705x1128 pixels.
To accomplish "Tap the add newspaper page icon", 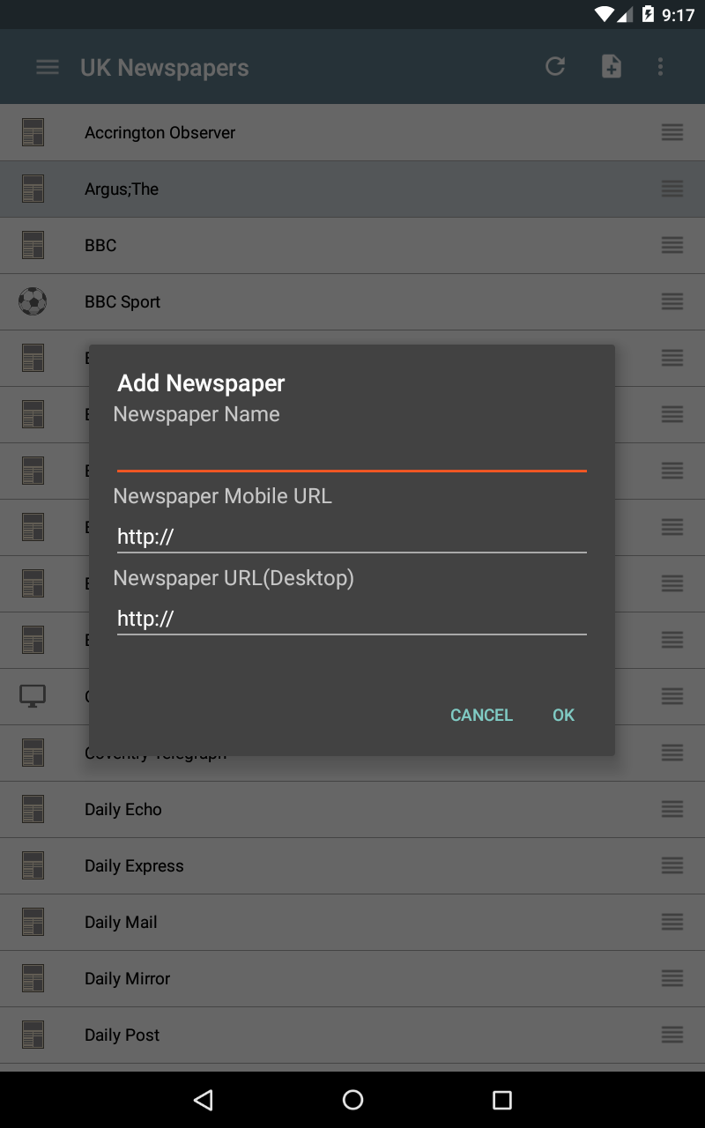I will pyautogui.click(x=611, y=67).
